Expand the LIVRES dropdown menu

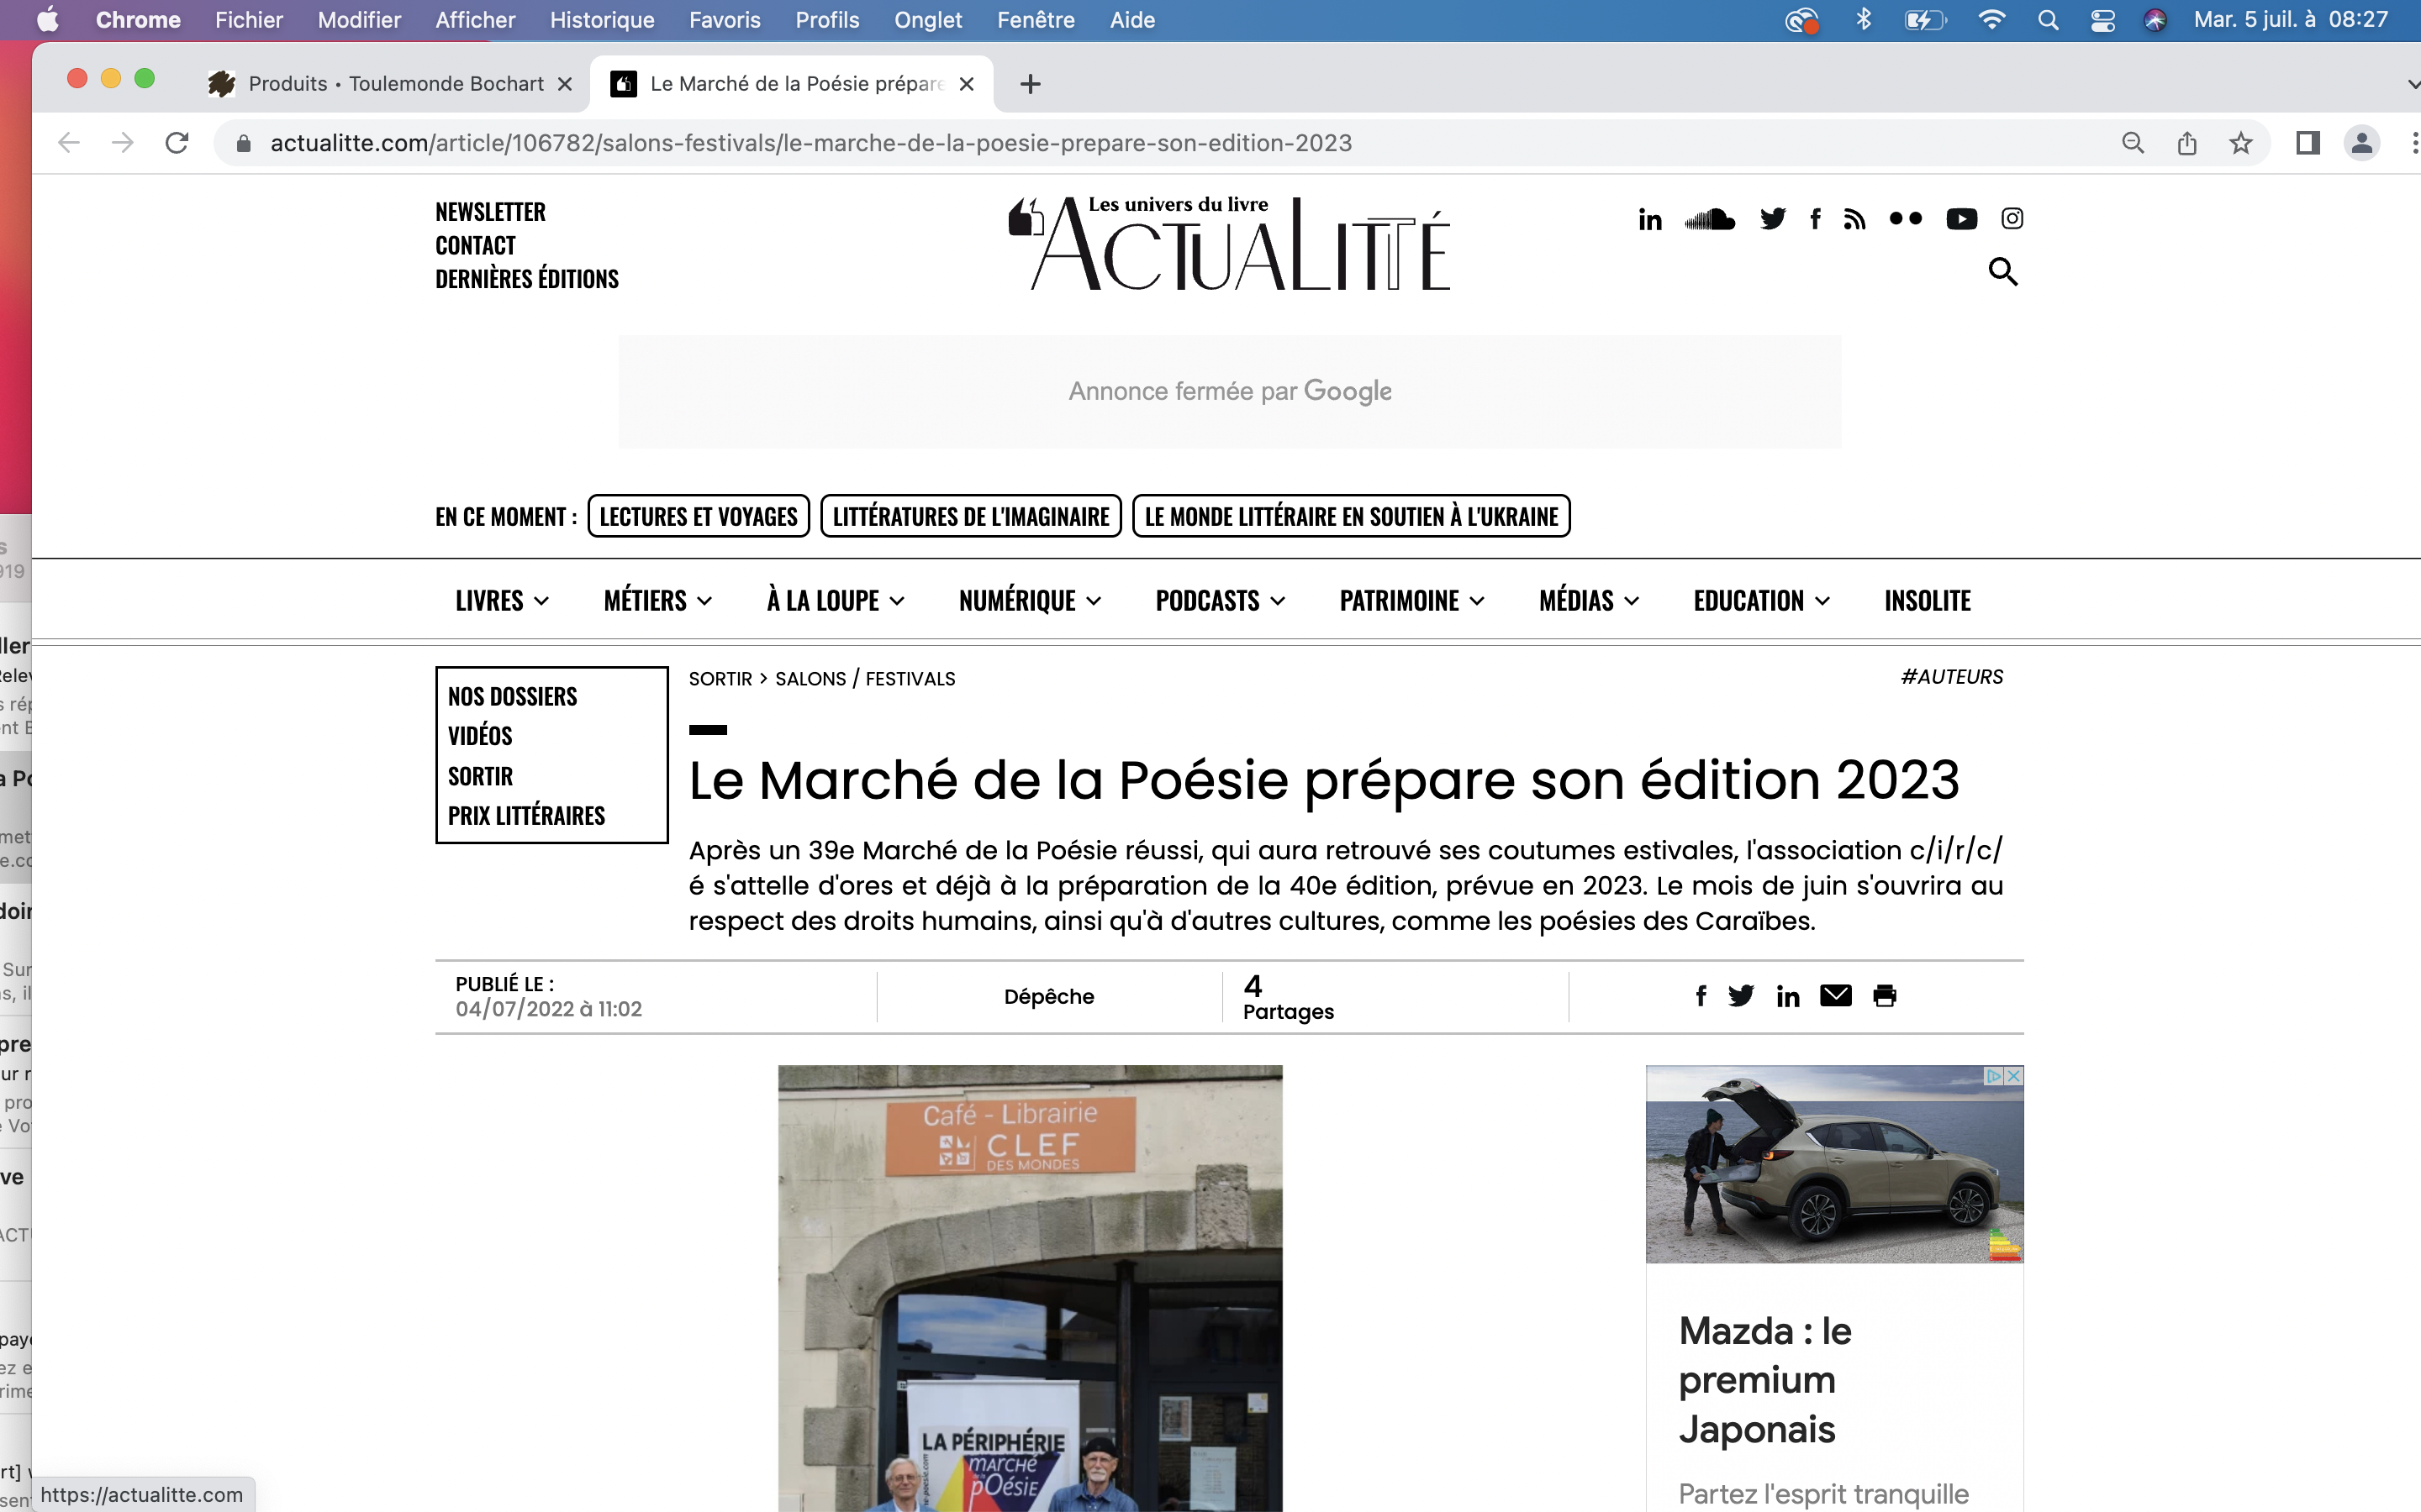click(502, 601)
